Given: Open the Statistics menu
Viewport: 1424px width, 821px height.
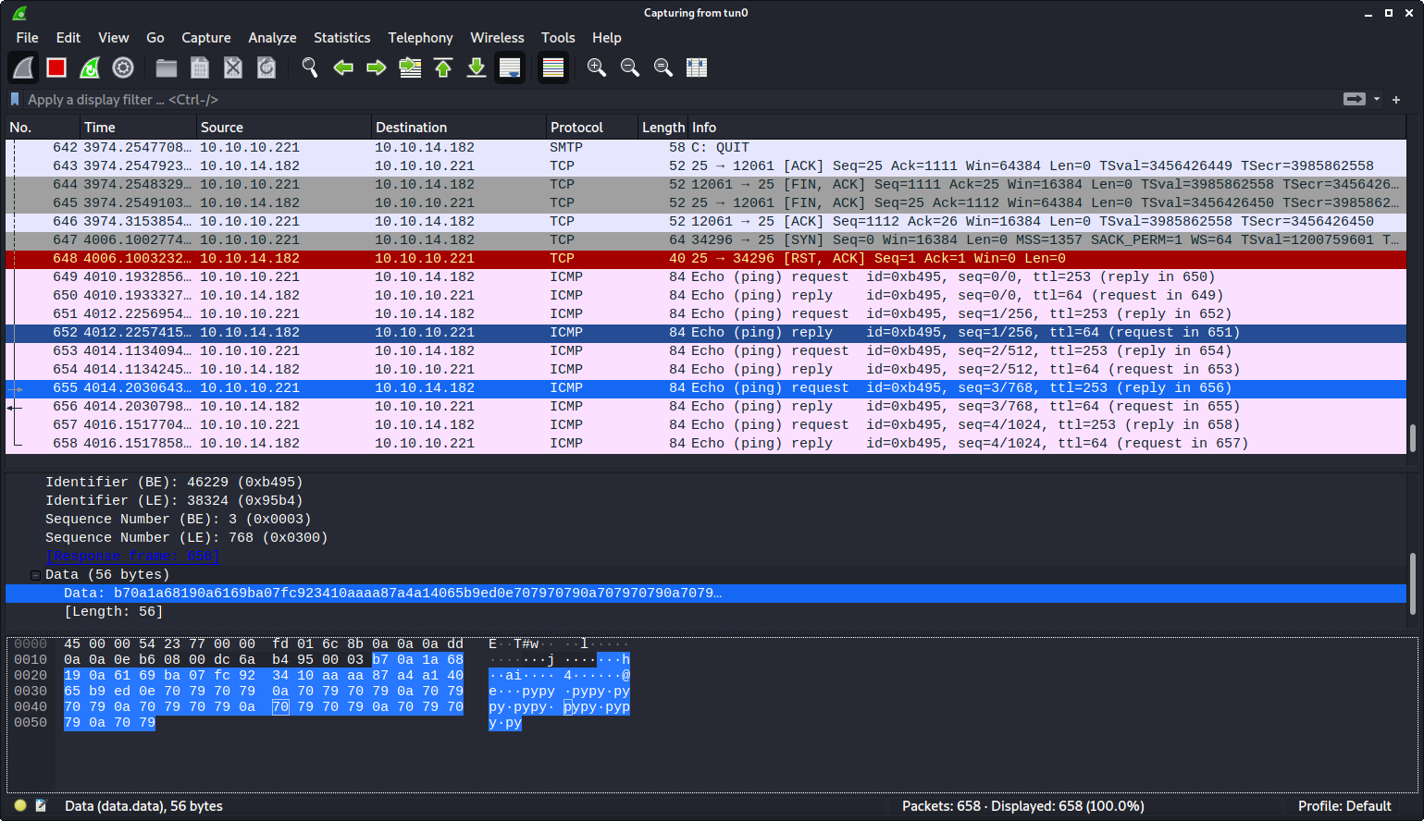Looking at the screenshot, I should pyautogui.click(x=342, y=38).
